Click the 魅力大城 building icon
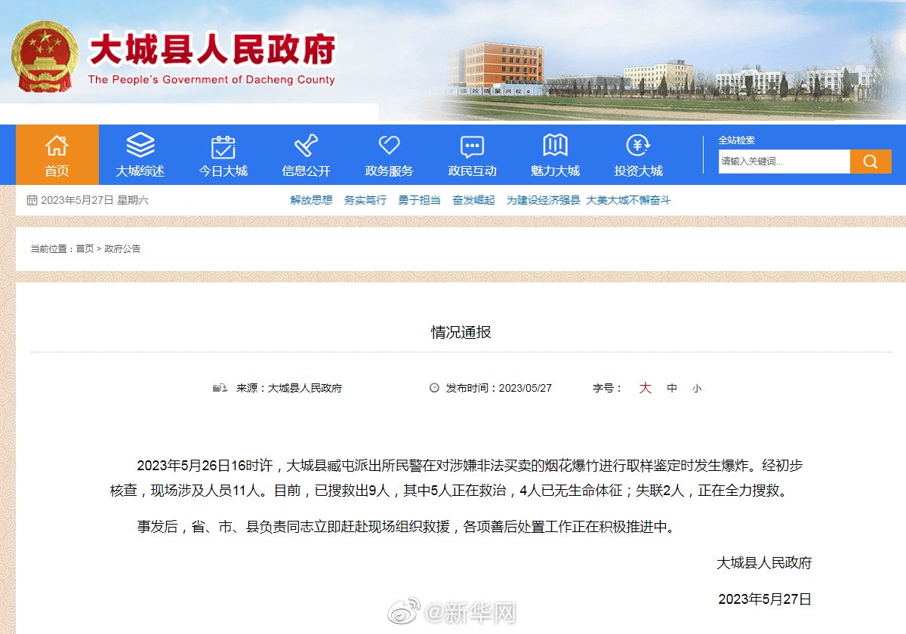906x634 pixels. [555, 145]
